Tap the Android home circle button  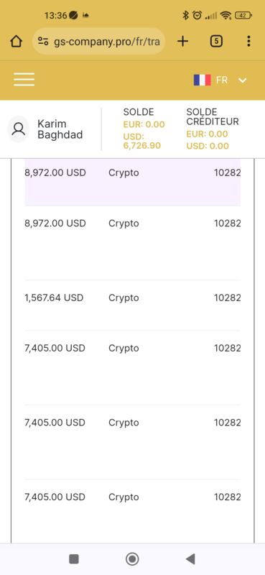pyautogui.click(x=132, y=559)
